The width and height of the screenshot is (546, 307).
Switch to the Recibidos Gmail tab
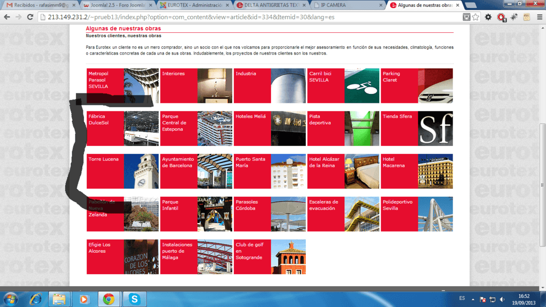(41, 5)
